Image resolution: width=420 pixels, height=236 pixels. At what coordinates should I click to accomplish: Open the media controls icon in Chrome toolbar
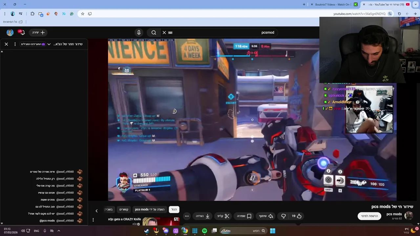pos(21,14)
